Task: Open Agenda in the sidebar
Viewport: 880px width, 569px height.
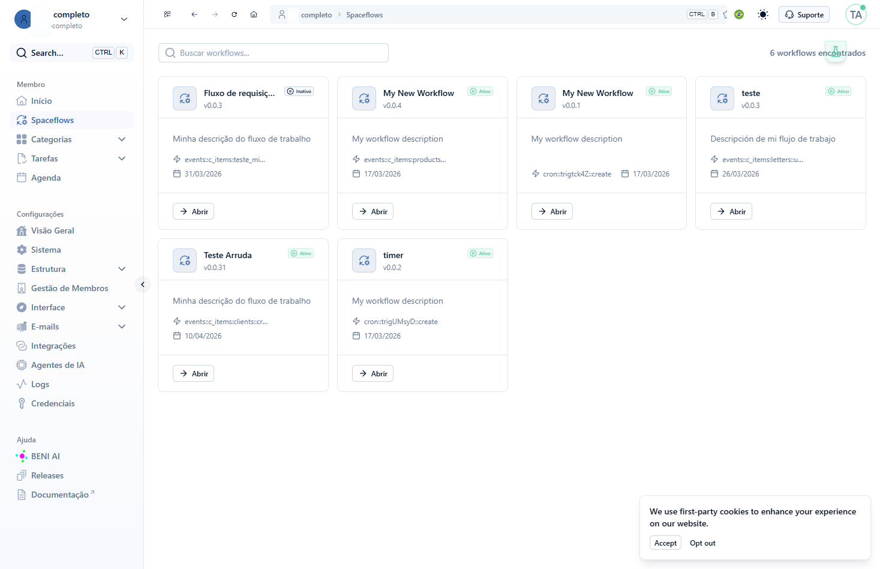Action: click(72, 178)
